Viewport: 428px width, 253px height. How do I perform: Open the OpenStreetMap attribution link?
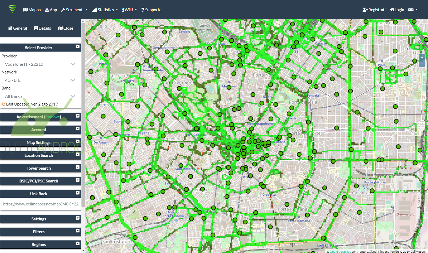(x=340, y=251)
